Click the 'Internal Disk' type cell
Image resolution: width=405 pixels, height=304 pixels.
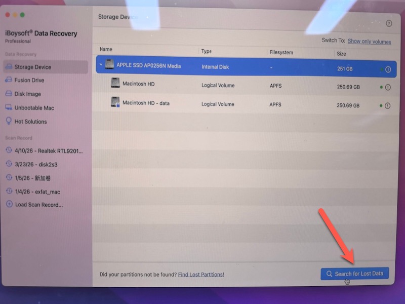215,67
